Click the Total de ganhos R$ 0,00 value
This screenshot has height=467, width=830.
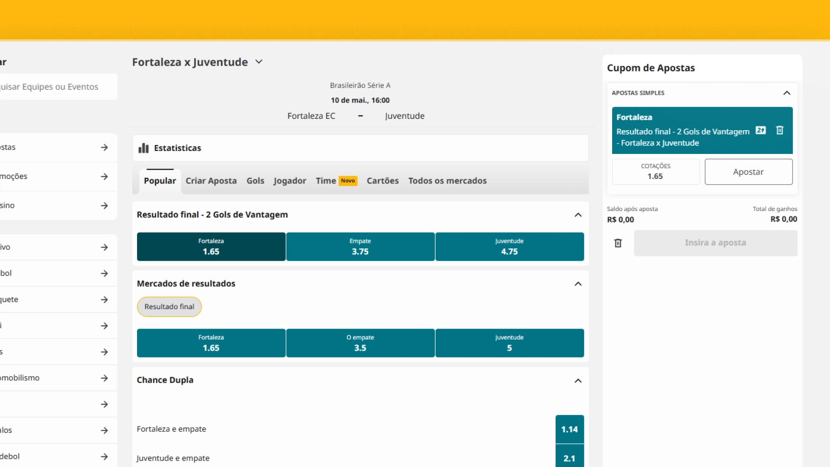(783, 219)
